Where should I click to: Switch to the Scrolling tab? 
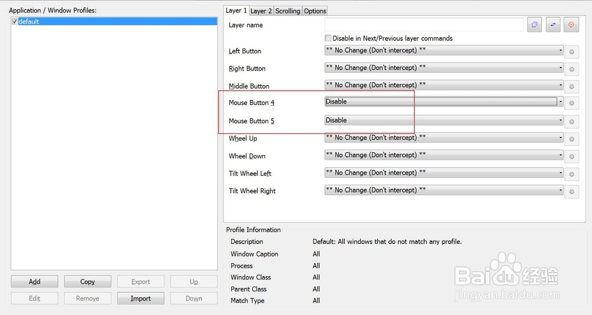click(288, 11)
